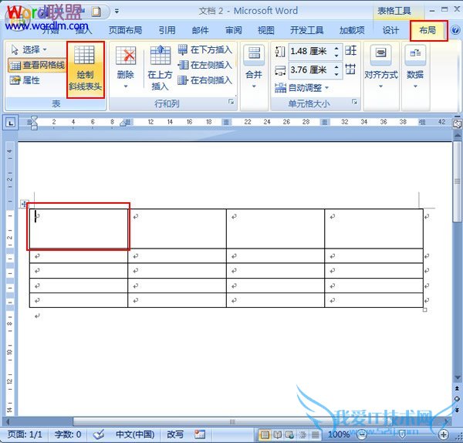Open the Add-Ins (加载项) tab
463x443 pixels.
pos(352,30)
